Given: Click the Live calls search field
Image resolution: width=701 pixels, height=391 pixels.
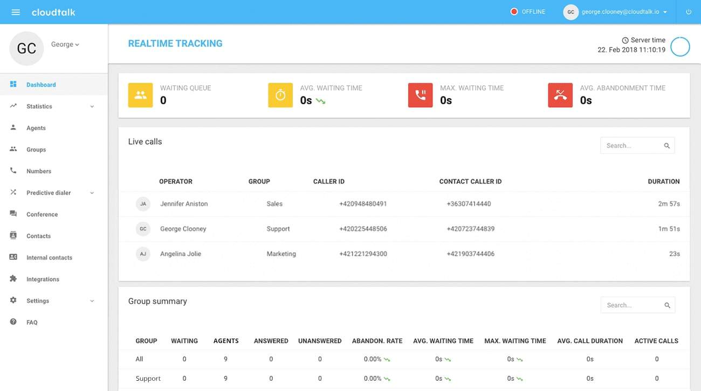Looking at the screenshot, I should click(631, 145).
